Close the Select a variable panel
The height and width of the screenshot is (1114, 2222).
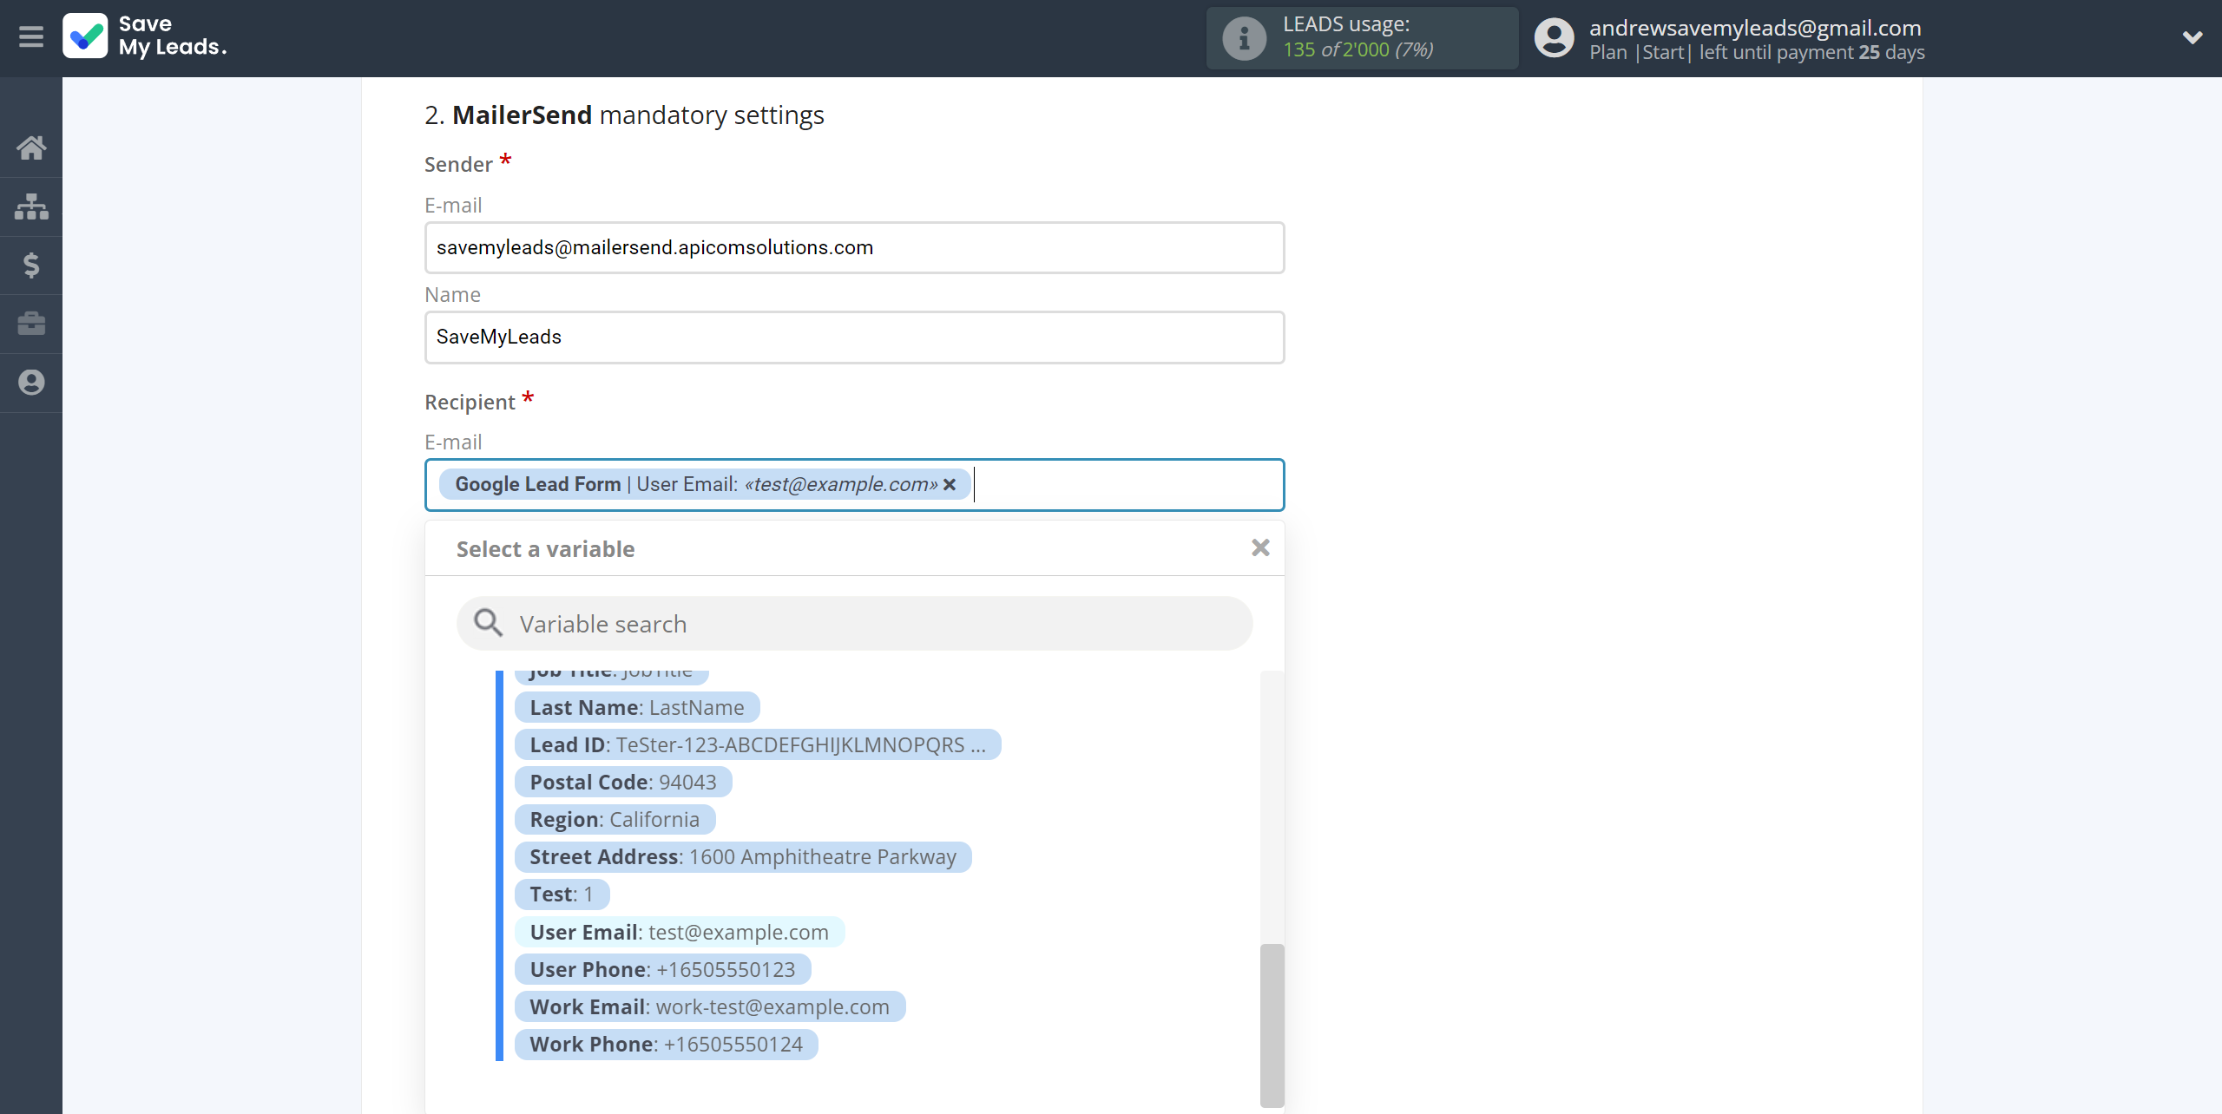pos(1260,547)
